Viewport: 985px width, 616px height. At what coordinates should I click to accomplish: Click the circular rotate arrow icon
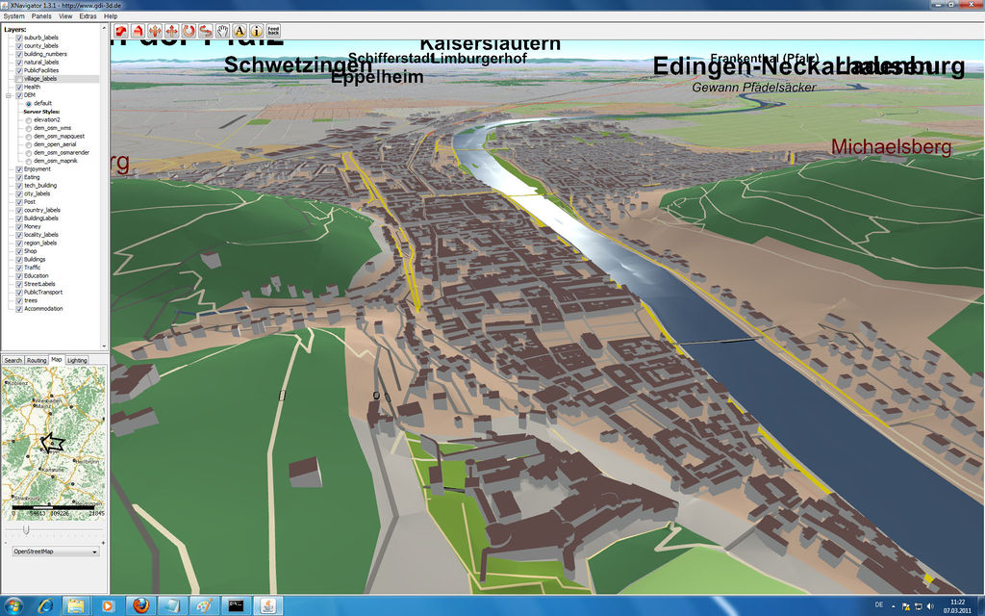[x=189, y=31]
